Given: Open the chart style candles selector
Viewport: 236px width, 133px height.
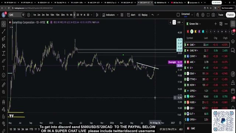Looking at the screenshot, I should click(97, 15).
